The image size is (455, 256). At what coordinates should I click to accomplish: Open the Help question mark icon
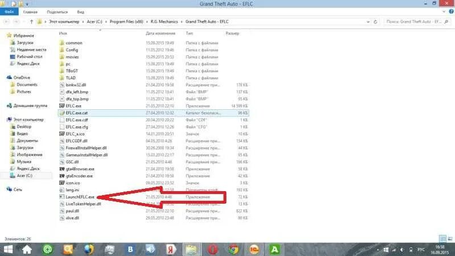coord(451,11)
